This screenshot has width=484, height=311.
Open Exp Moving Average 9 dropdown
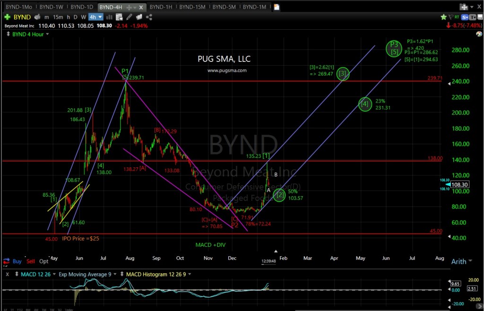(115, 274)
